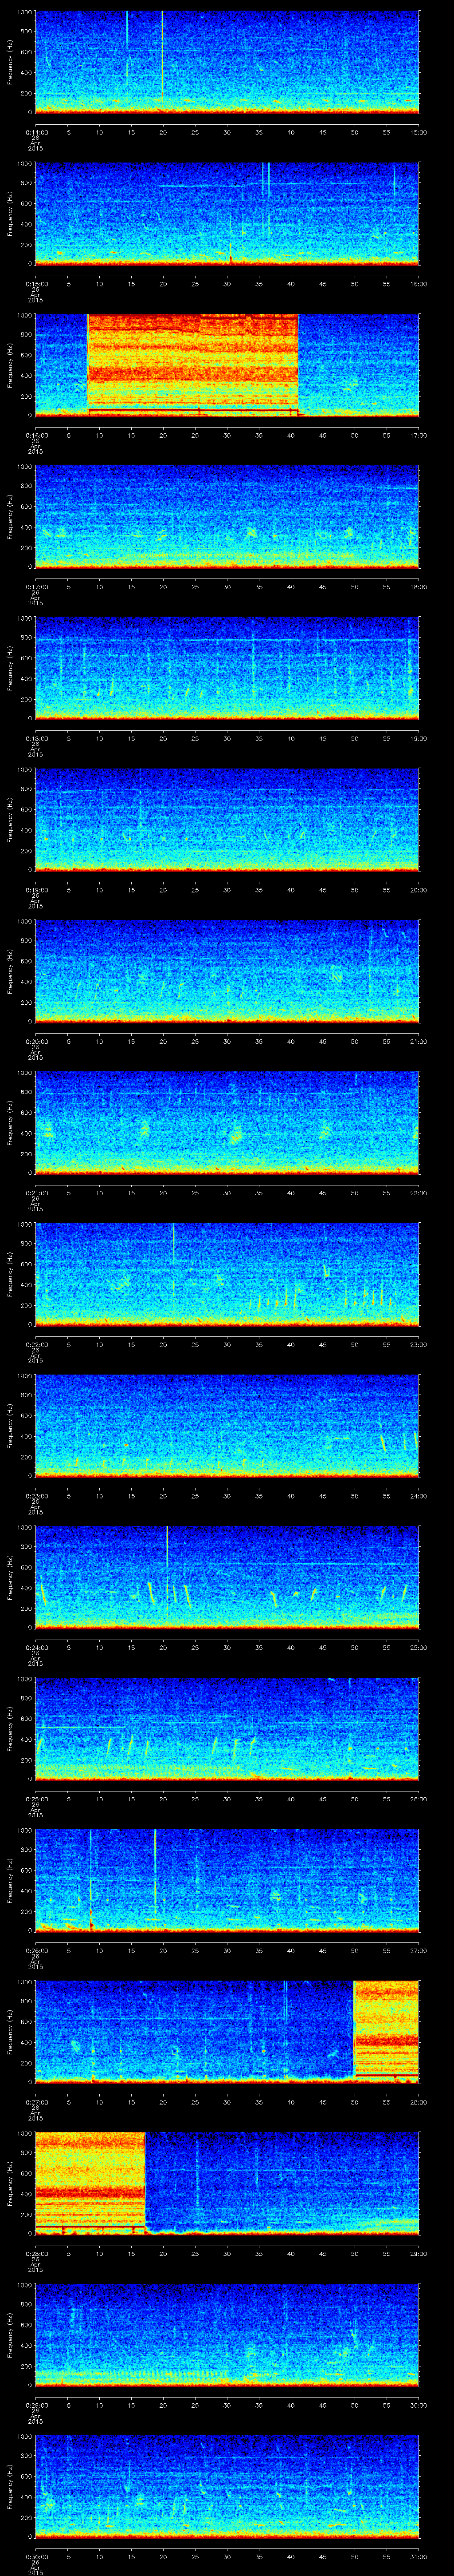Click the "22:00" axis end label
The image size is (454, 2576).
coord(419,1193)
